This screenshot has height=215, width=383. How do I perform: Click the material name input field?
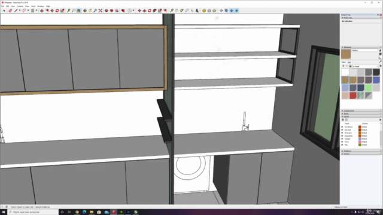pyautogui.click(x=364, y=50)
